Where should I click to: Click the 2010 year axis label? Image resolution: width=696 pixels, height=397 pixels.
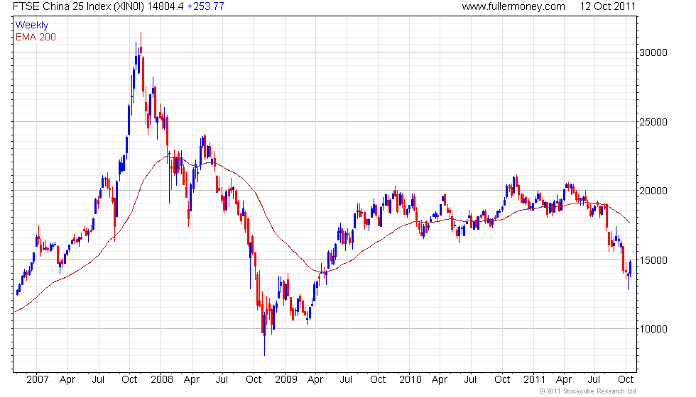coord(410,380)
